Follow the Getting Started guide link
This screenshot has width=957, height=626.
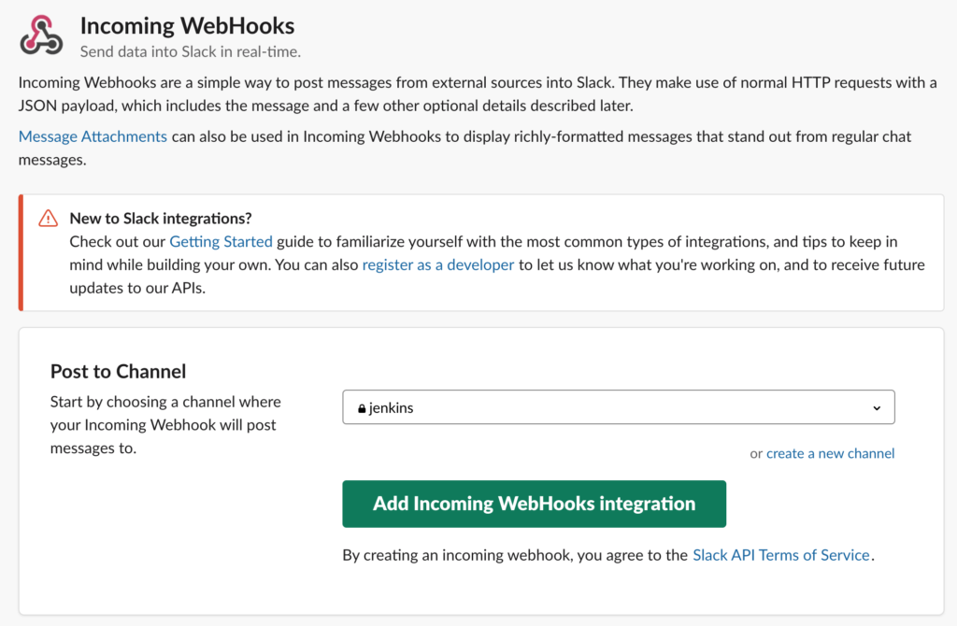(221, 241)
